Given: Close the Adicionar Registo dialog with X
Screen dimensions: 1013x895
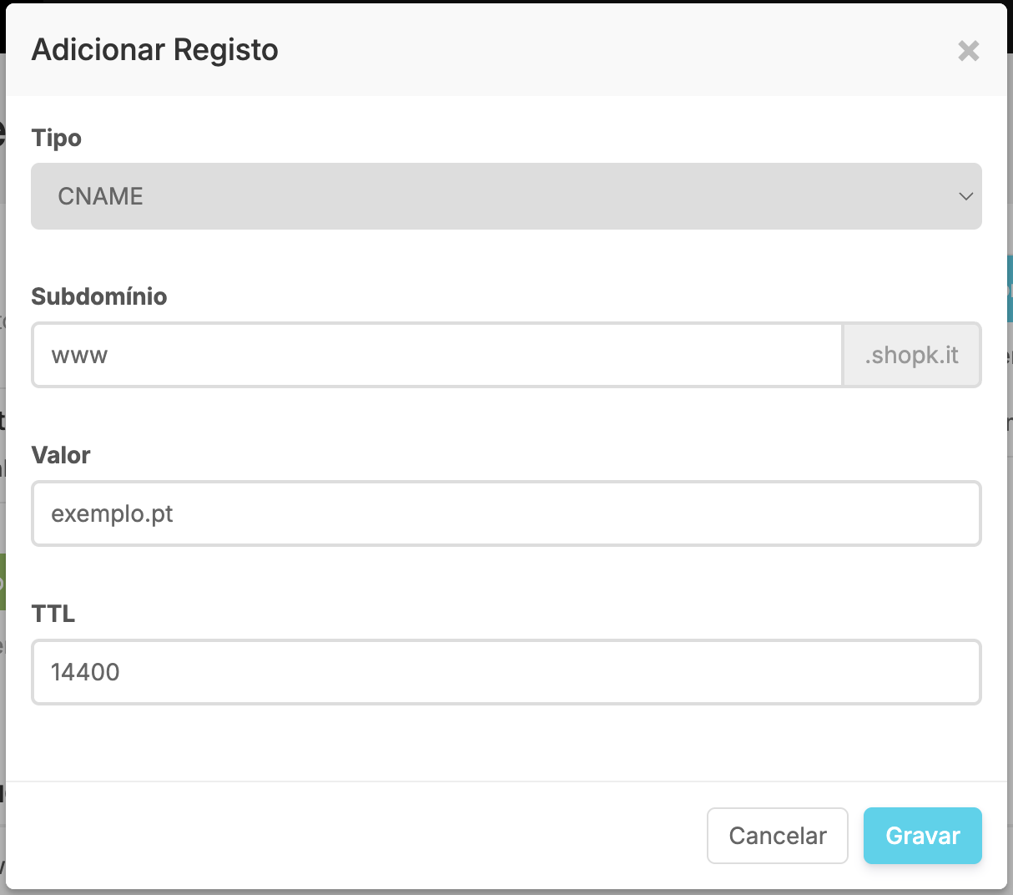Looking at the screenshot, I should click(968, 51).
